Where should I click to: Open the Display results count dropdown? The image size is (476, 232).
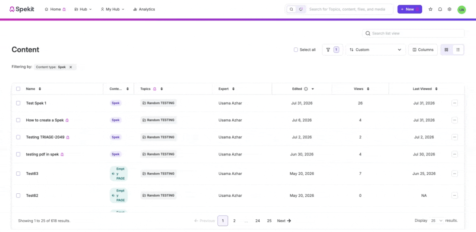click(x=437, y=220)
